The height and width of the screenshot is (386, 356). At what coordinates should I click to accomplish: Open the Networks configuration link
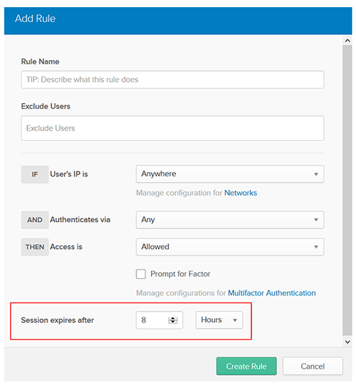[x=241, y=193]
